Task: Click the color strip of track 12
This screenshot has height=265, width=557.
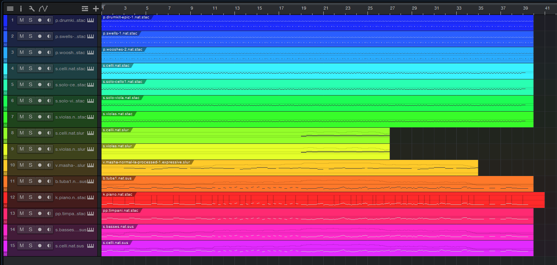Action: pos(5,196)
